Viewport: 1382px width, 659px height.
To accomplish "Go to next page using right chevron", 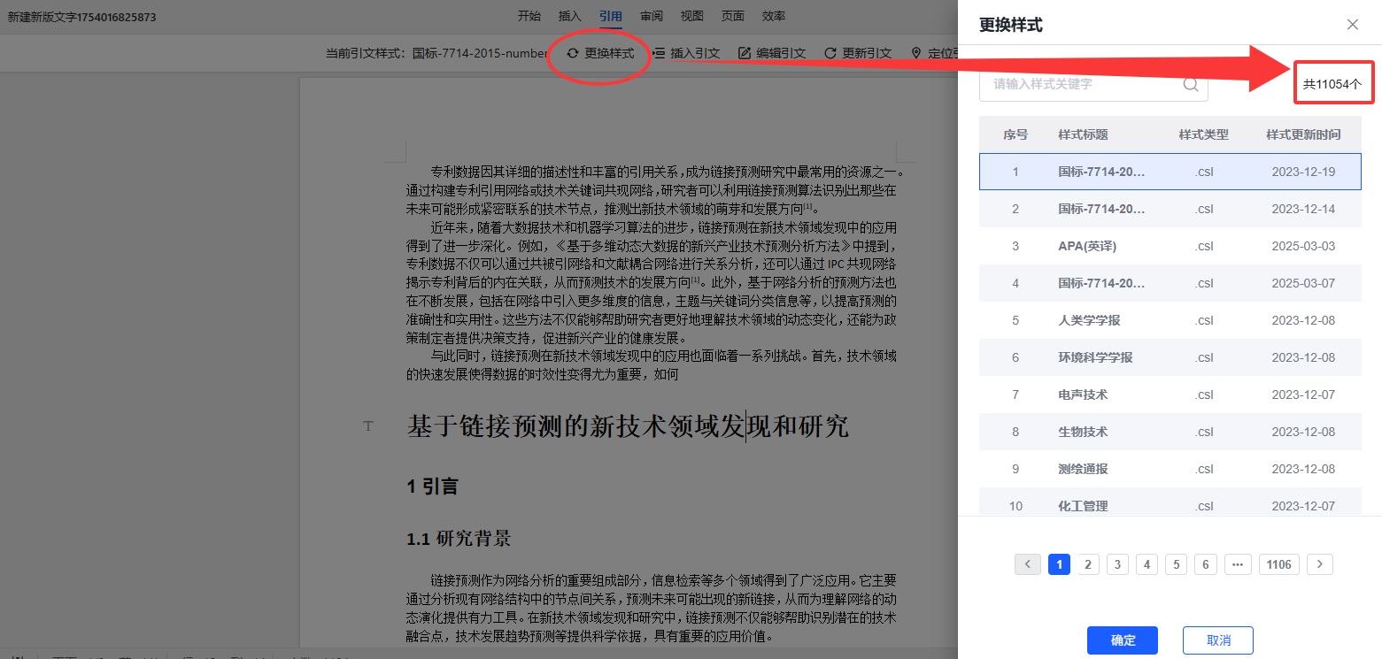I will pyautogui.click(x=1319, y=564).
